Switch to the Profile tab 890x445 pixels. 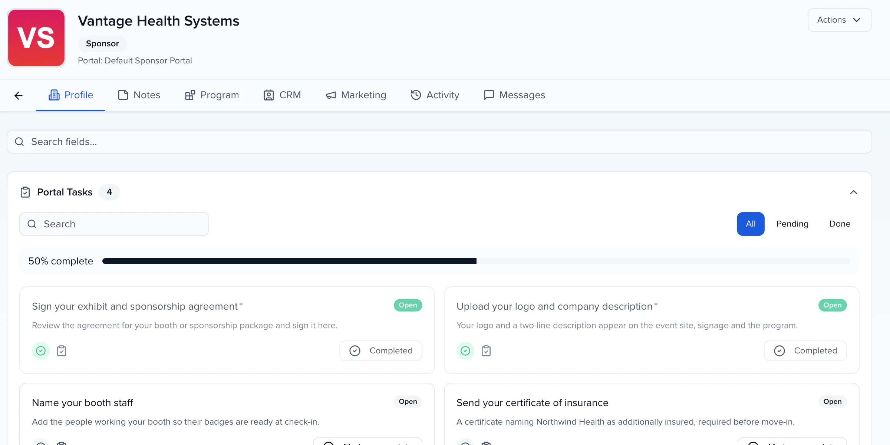click(x=71, y=95)
